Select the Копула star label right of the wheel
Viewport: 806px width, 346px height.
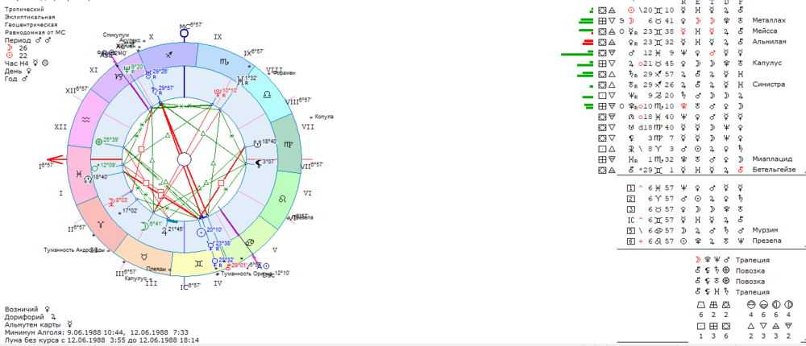click(324, 117)
